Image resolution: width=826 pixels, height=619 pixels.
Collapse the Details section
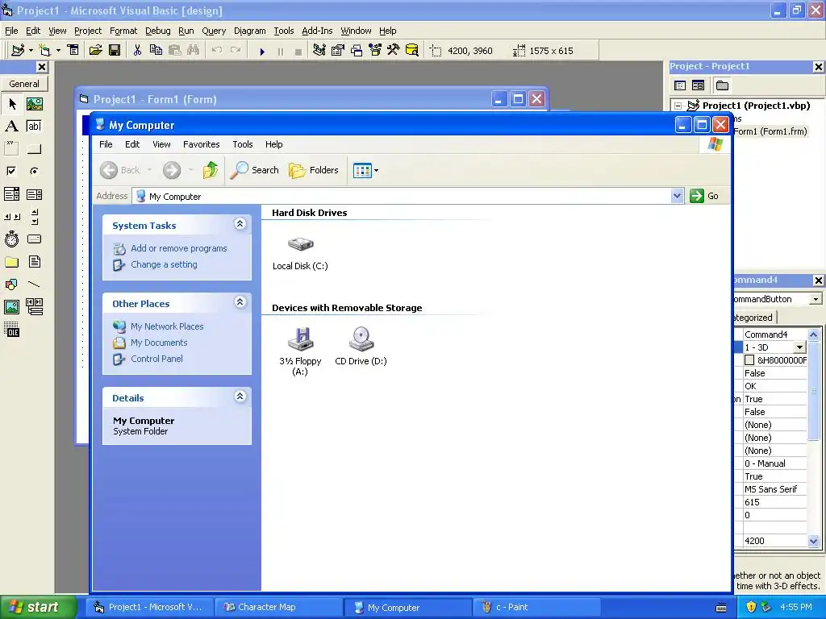[x=240, y=397]
